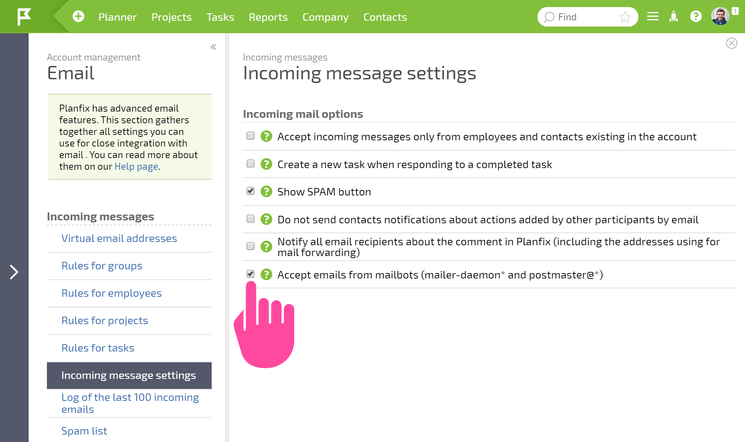The height and width of the screenshot is (442, 745).
Task: Check Notify all email recipients option
Action: [250, 246]
